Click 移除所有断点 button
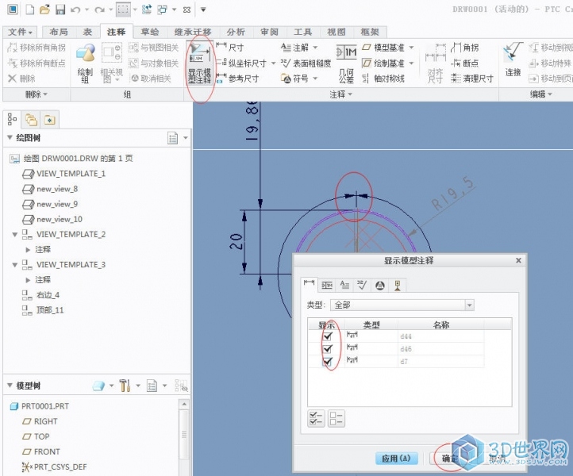The height and width of the screenshot is (476, 573). [37, 63]
